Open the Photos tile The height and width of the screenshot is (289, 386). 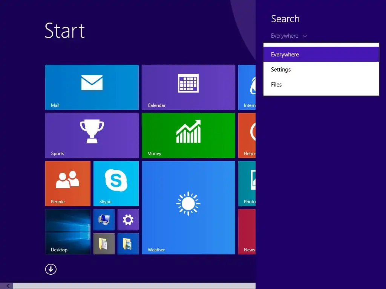point(247,184)
